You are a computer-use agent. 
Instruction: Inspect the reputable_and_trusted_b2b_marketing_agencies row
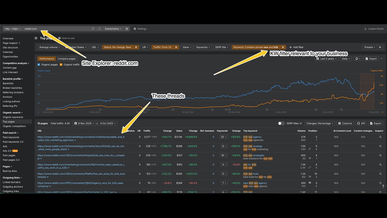[x=380, y=137]
